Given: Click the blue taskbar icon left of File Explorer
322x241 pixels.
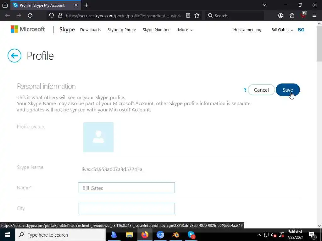Looking at the screenshot, I should [114, 235].
